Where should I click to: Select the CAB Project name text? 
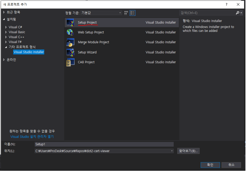pyautogui.click(x=86, y=62)
